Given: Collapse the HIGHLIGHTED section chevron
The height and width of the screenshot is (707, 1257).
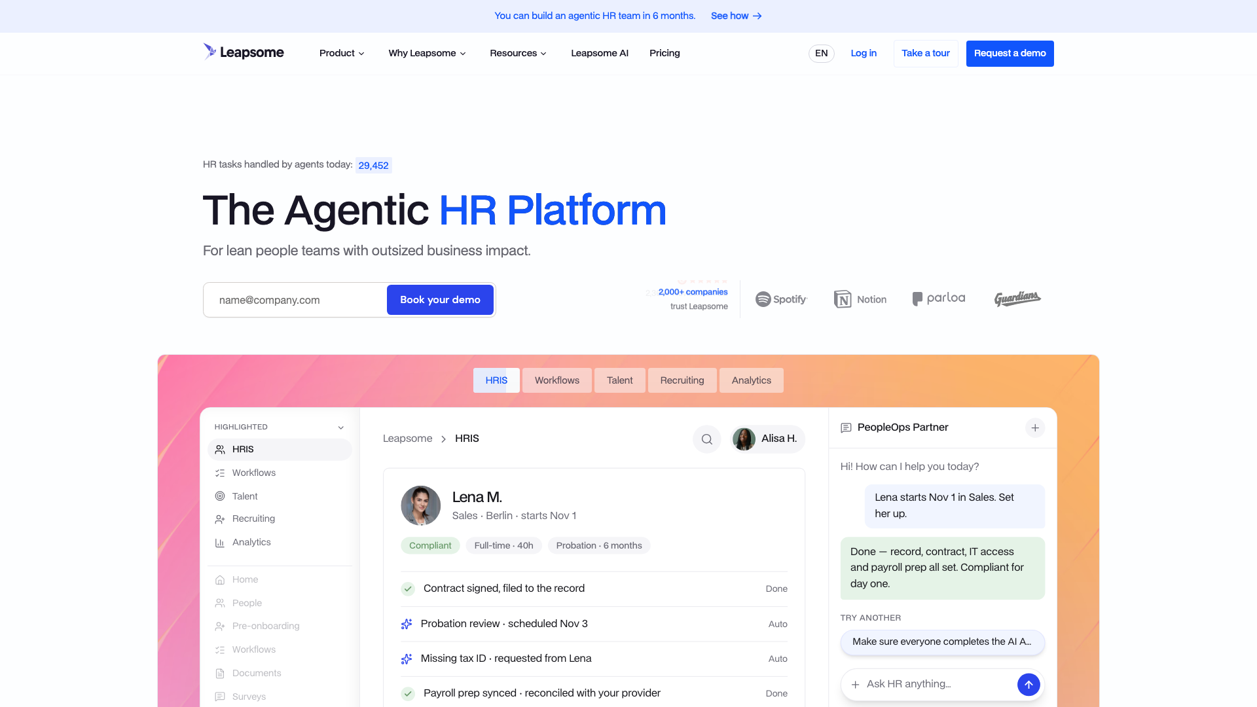Looking at the screenshot, I should tap(340, 427).
